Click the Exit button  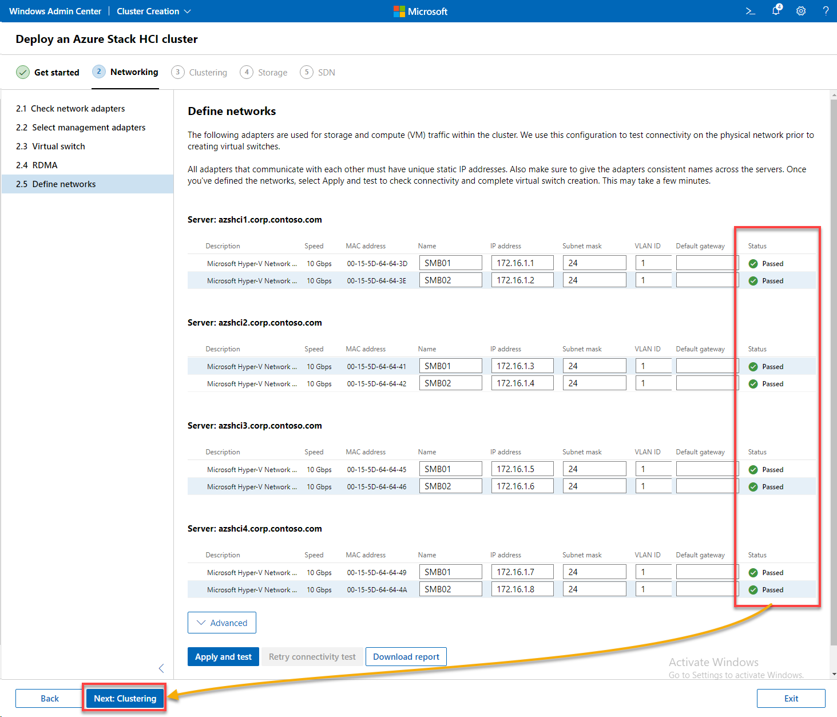click(791, 699)
